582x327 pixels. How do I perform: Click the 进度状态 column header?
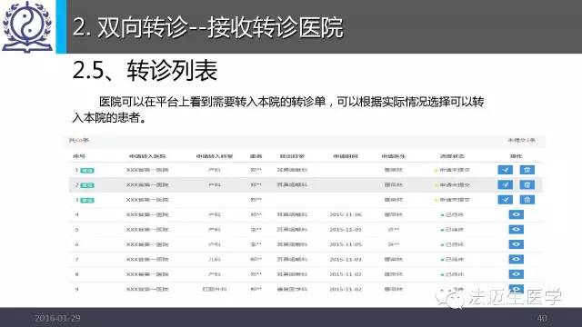452,156
